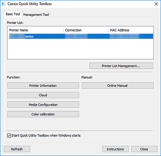Show the Instructions
The width and height of the screenshot is (161, 156).
click(x=115, y=149)
